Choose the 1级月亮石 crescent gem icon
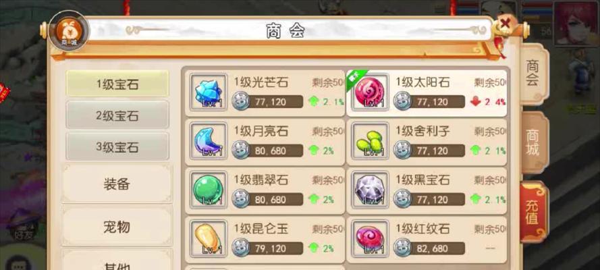 [x=209, y=140]
